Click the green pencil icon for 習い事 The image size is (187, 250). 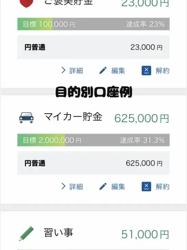click(26, 234)
